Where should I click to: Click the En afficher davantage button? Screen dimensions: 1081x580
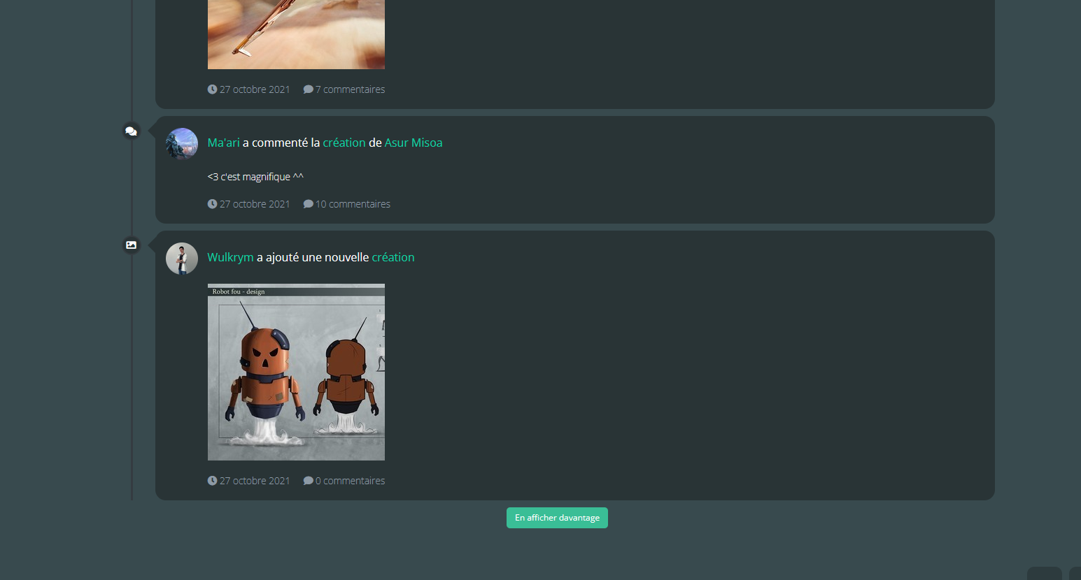(557, 517)
